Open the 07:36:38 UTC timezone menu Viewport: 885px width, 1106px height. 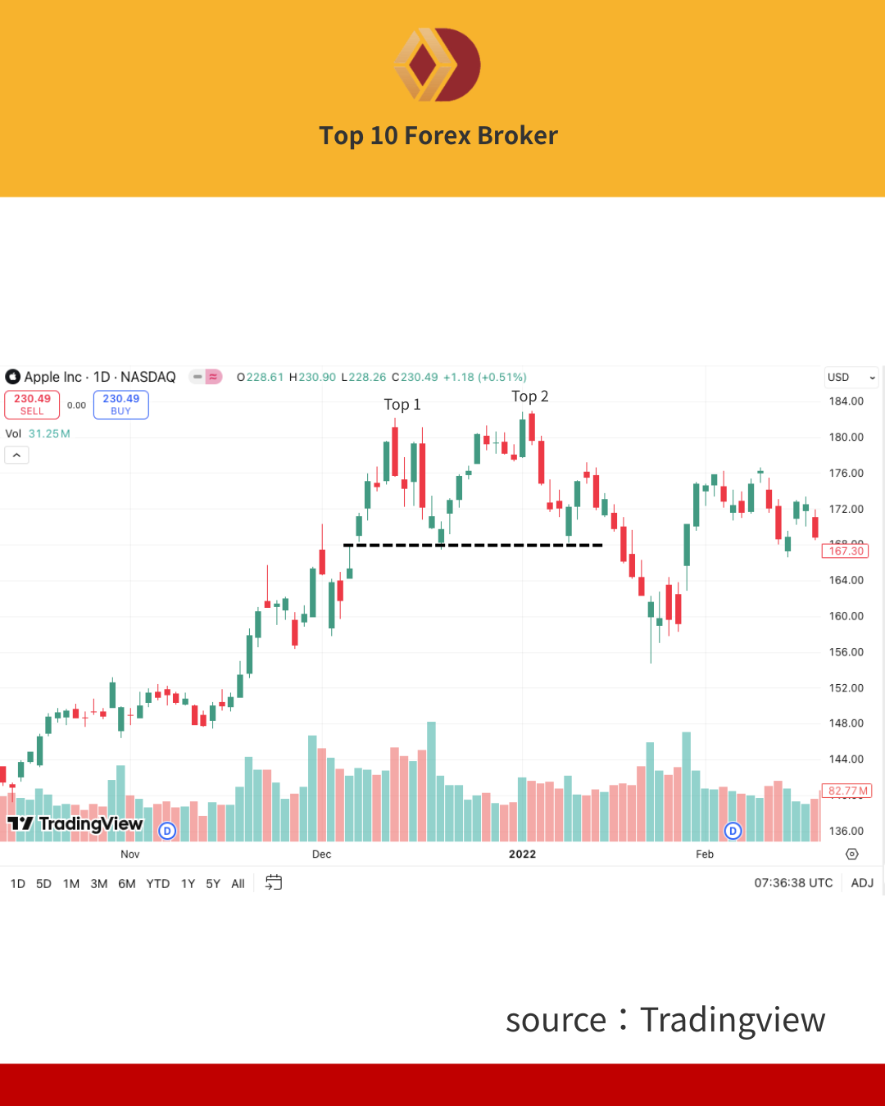click(793, 883)
